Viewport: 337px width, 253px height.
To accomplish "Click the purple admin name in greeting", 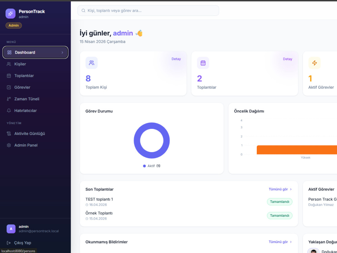I will click(123, 33).
